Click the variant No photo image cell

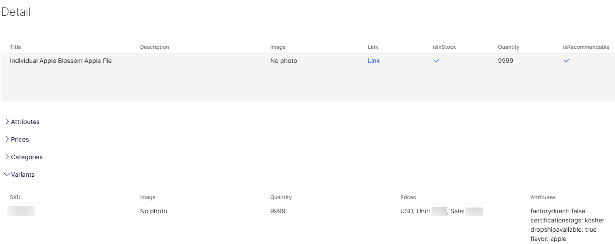[153, 211]
